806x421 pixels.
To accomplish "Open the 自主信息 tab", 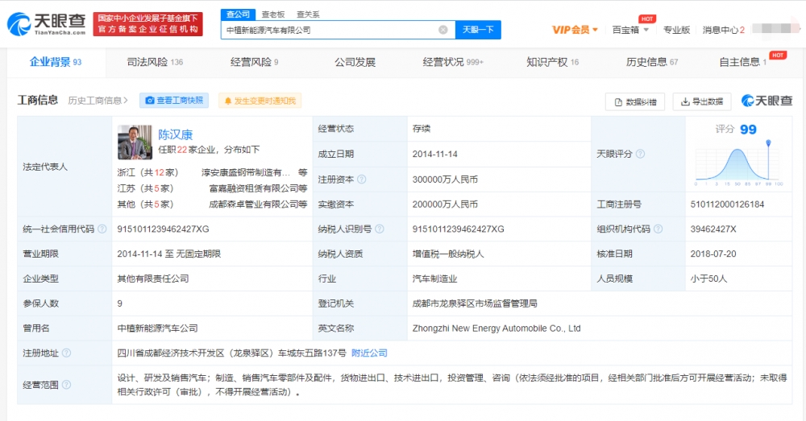I will (743, 62).
